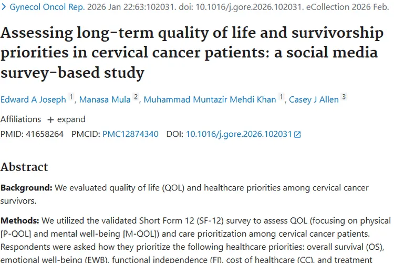394x263 pixels.
Task: Open DOI 10.1016/j.gore.2026.102031 link
Action: click(x=239, y=134)
